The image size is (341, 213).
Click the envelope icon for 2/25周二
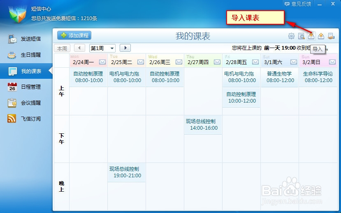pyautogui.click(x=141, y=62)
